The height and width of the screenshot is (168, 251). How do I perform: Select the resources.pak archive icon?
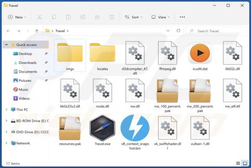coord(70,128)
